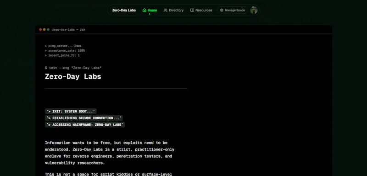
Task: Click the ping_server... 24ms line
Action: tap(63, 46)
